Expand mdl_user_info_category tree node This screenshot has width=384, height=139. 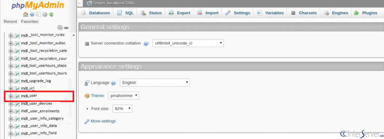pyautogui.click(x=10, y=119)
